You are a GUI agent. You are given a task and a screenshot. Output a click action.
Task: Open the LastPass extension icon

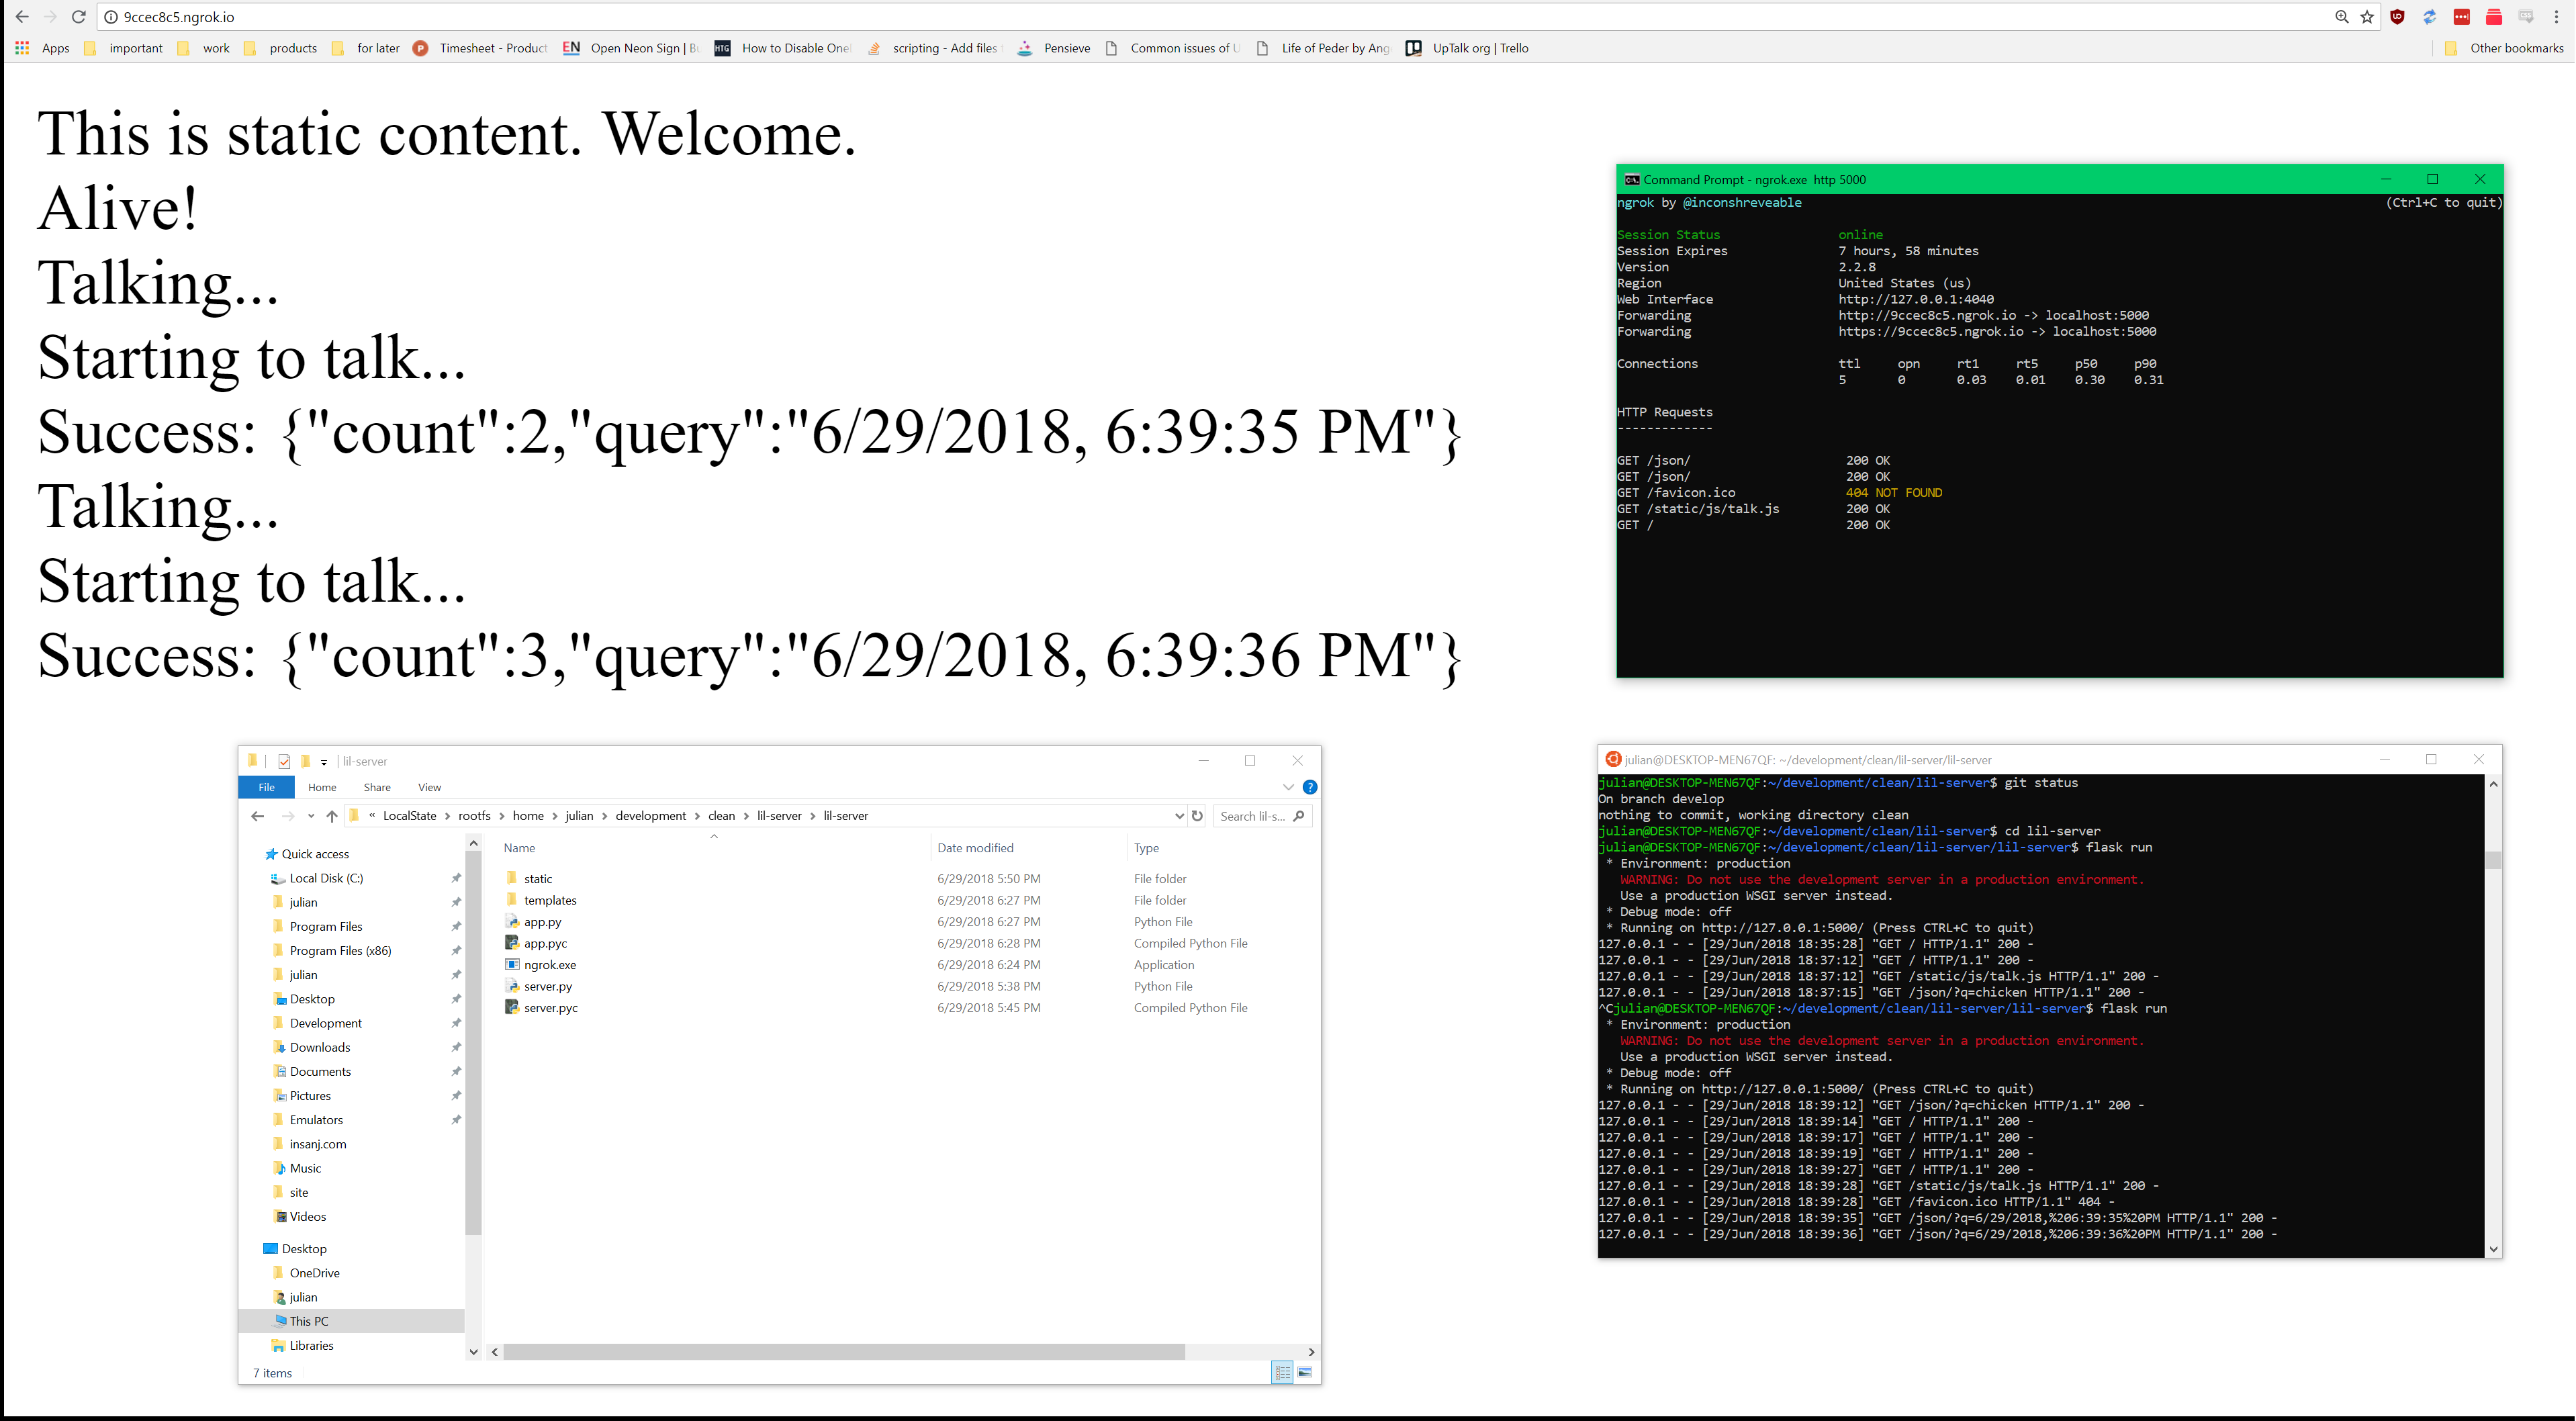pyautogui.click(x=2462, y=17)
